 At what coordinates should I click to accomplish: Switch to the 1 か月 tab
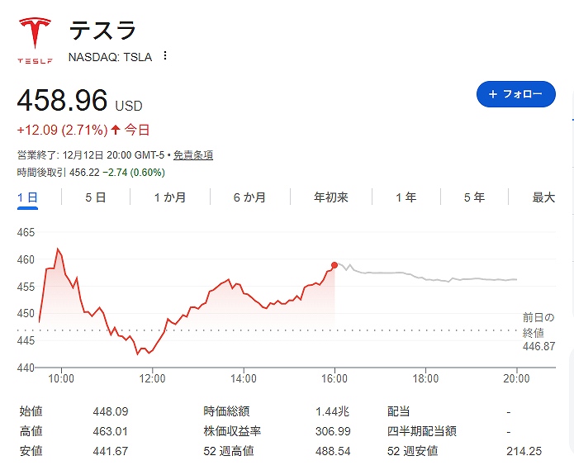click(169, 197)
